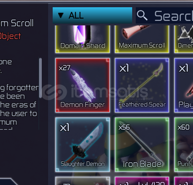The width and height of the screenshot is (193, 185).
Task: Click the description panel scrollbar
Action: point(40,78)
